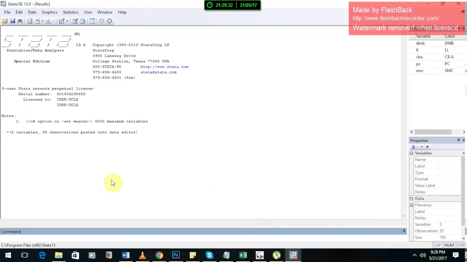Open the Graphics menu
The height and width of the screenshot is (262, 467).
tap(50, 12)
